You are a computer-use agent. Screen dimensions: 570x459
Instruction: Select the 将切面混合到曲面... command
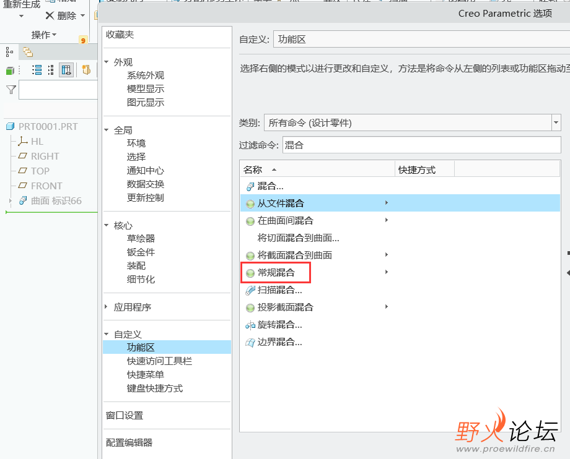pos(298,238)
